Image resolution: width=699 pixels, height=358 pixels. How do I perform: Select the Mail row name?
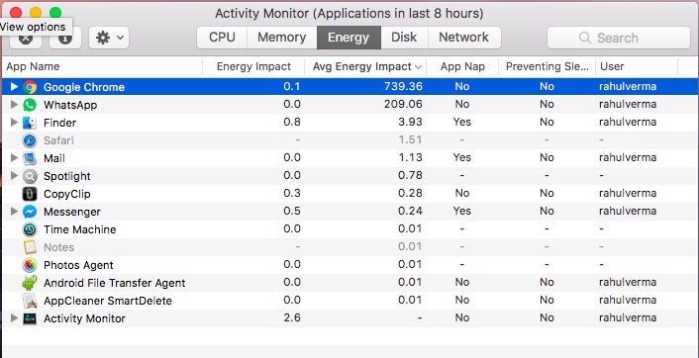pos(53,158)
